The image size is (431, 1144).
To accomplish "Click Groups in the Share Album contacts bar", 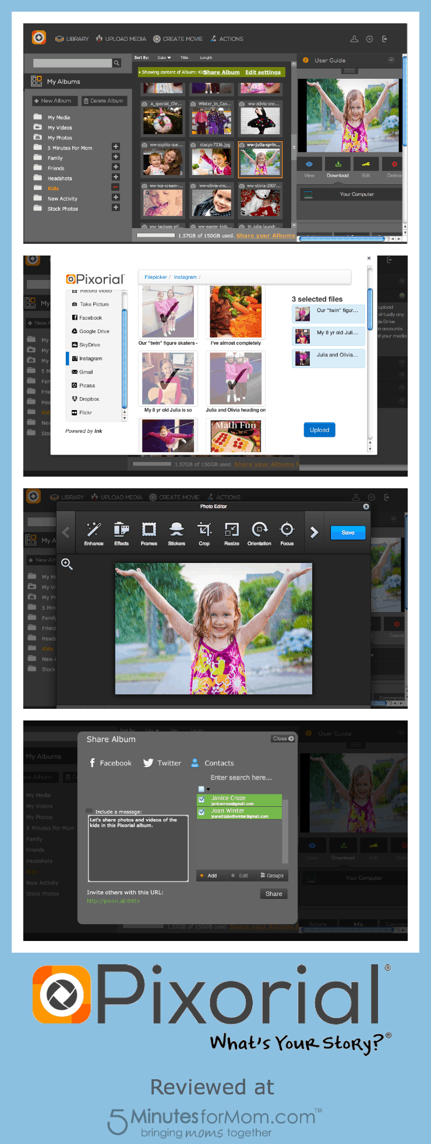I will click(x=272, y=876).
